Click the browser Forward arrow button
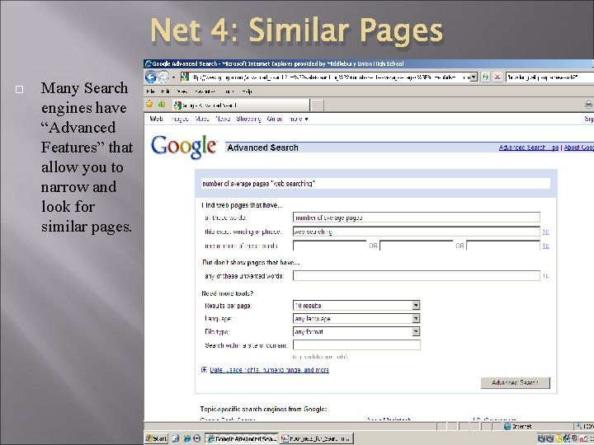 163,77
